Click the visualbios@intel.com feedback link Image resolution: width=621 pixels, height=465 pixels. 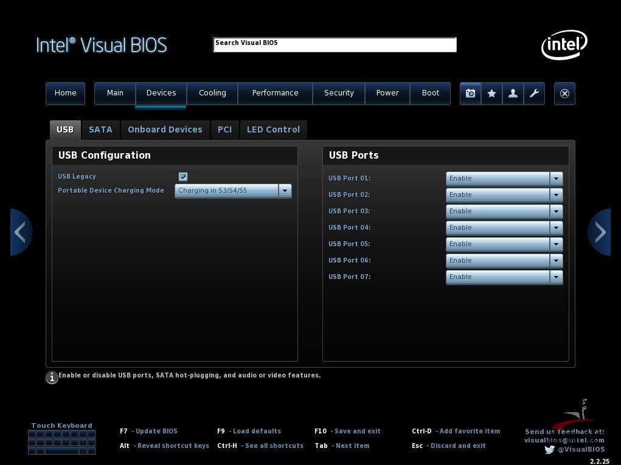coord(564,440)
